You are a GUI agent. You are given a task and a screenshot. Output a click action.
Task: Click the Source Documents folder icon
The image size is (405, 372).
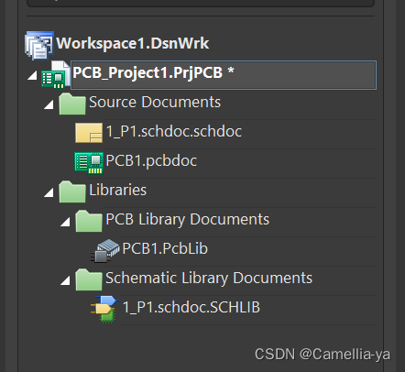click(72, 104)
